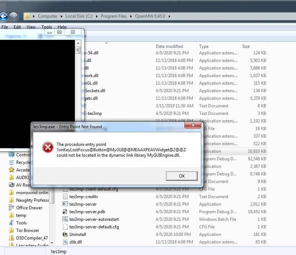Screen dimensions: 296x255
Task: Select the tes3mp-credits text document
Action: [x=84, y=197]
